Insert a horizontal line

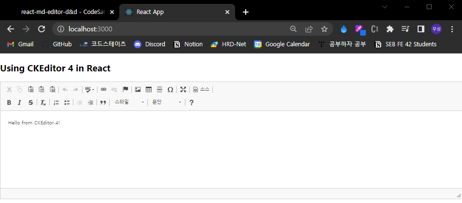coord(159,89)
